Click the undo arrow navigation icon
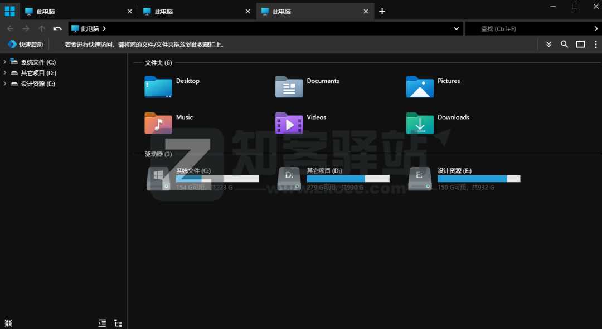602x329 pixels. click(x=57, y=28)
